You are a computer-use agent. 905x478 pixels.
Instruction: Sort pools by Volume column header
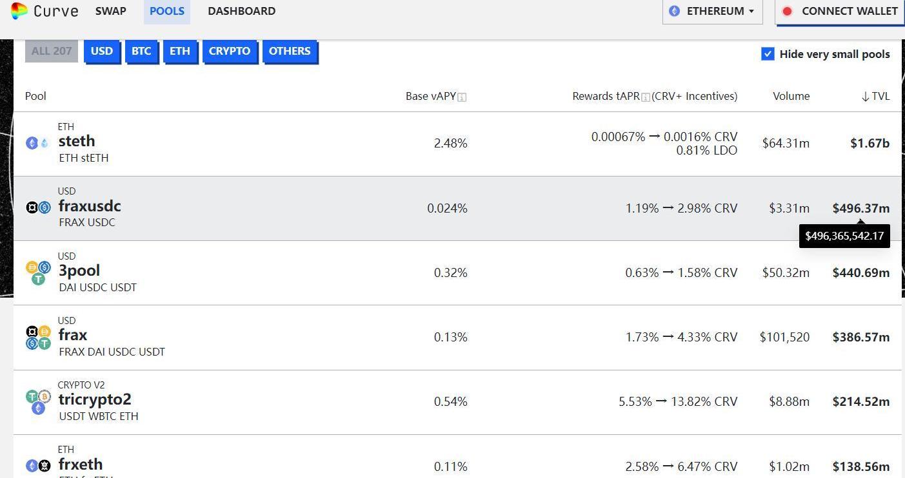coord(791,96)
